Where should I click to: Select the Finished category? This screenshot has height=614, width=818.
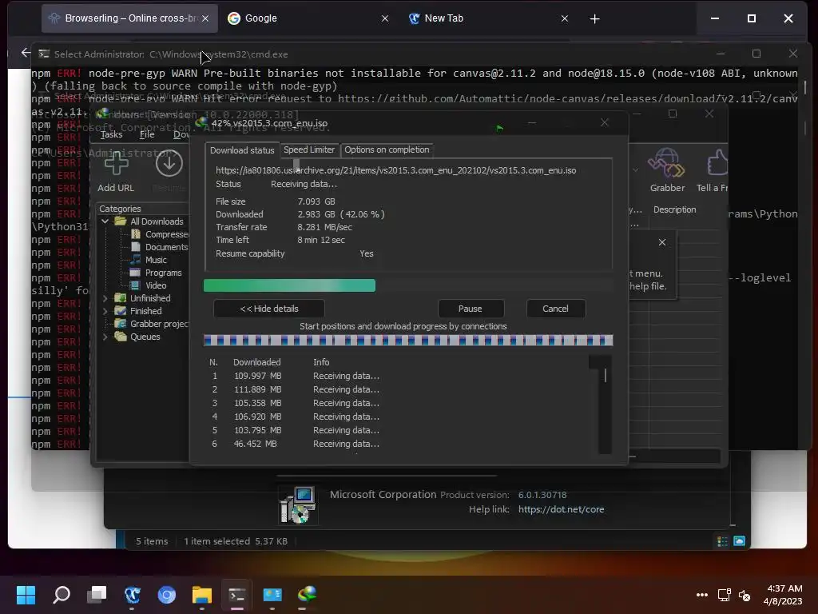point(146,311)
